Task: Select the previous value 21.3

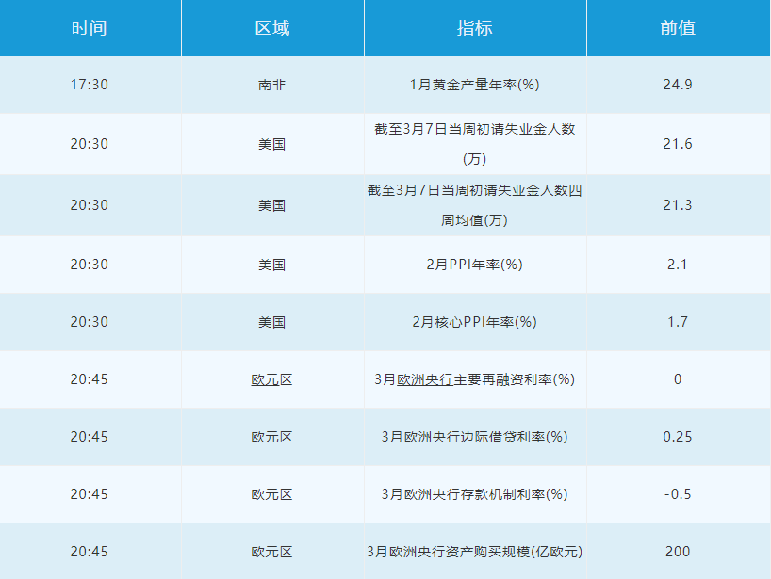Action: (678, 205)
